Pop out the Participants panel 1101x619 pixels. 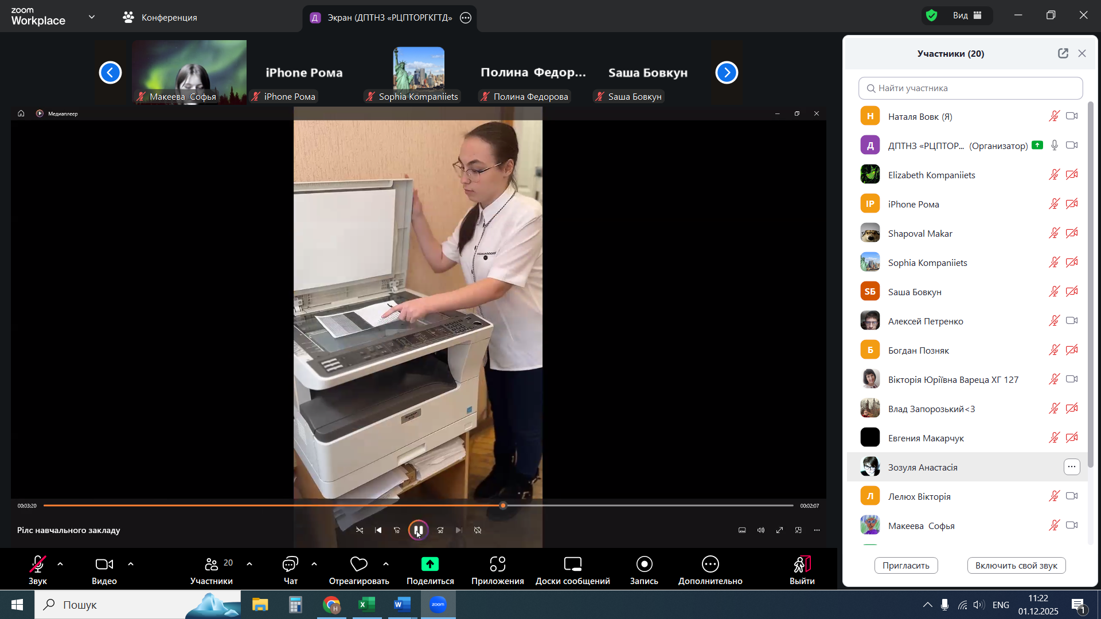(1063, 53)
